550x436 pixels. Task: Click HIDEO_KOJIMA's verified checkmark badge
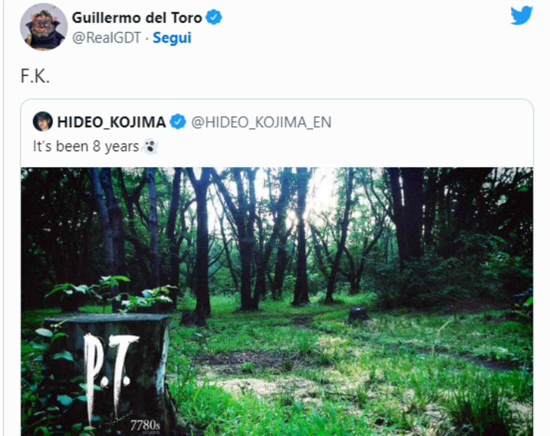point(177,122)
